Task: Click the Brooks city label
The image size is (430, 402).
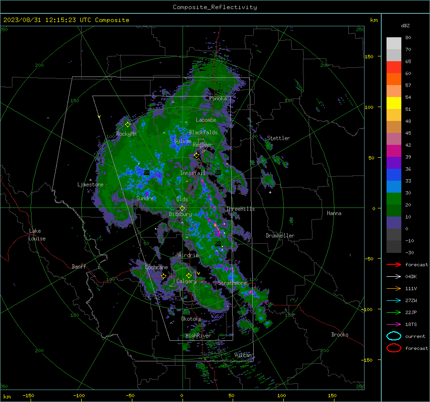Action: click(340, 335)
